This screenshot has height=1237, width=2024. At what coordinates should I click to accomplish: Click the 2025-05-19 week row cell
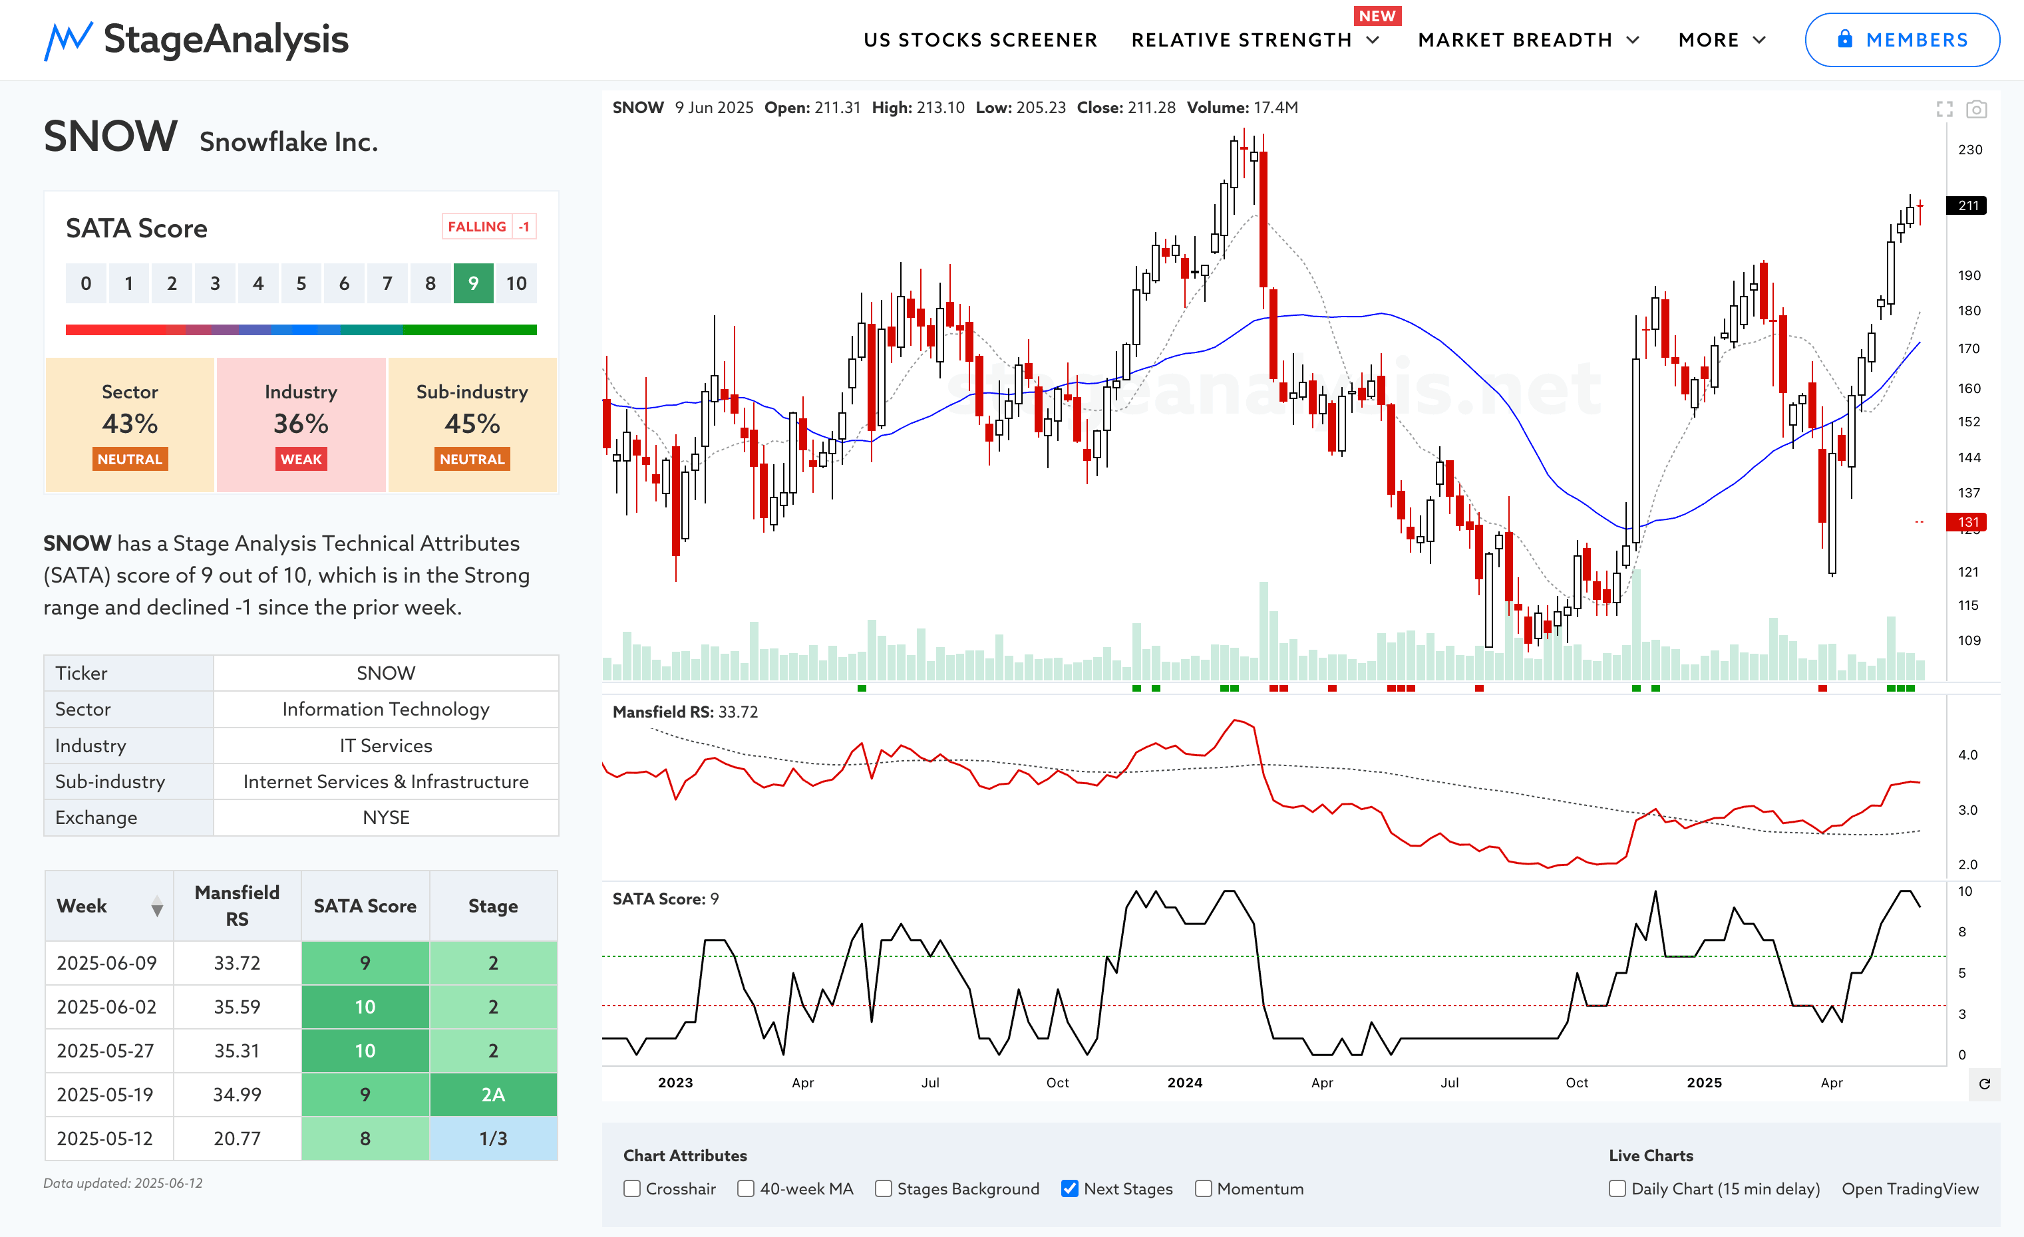pos(109,1095)
